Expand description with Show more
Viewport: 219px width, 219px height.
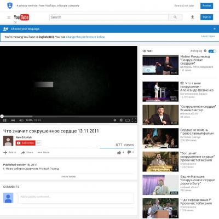click(x=68, y=176)
